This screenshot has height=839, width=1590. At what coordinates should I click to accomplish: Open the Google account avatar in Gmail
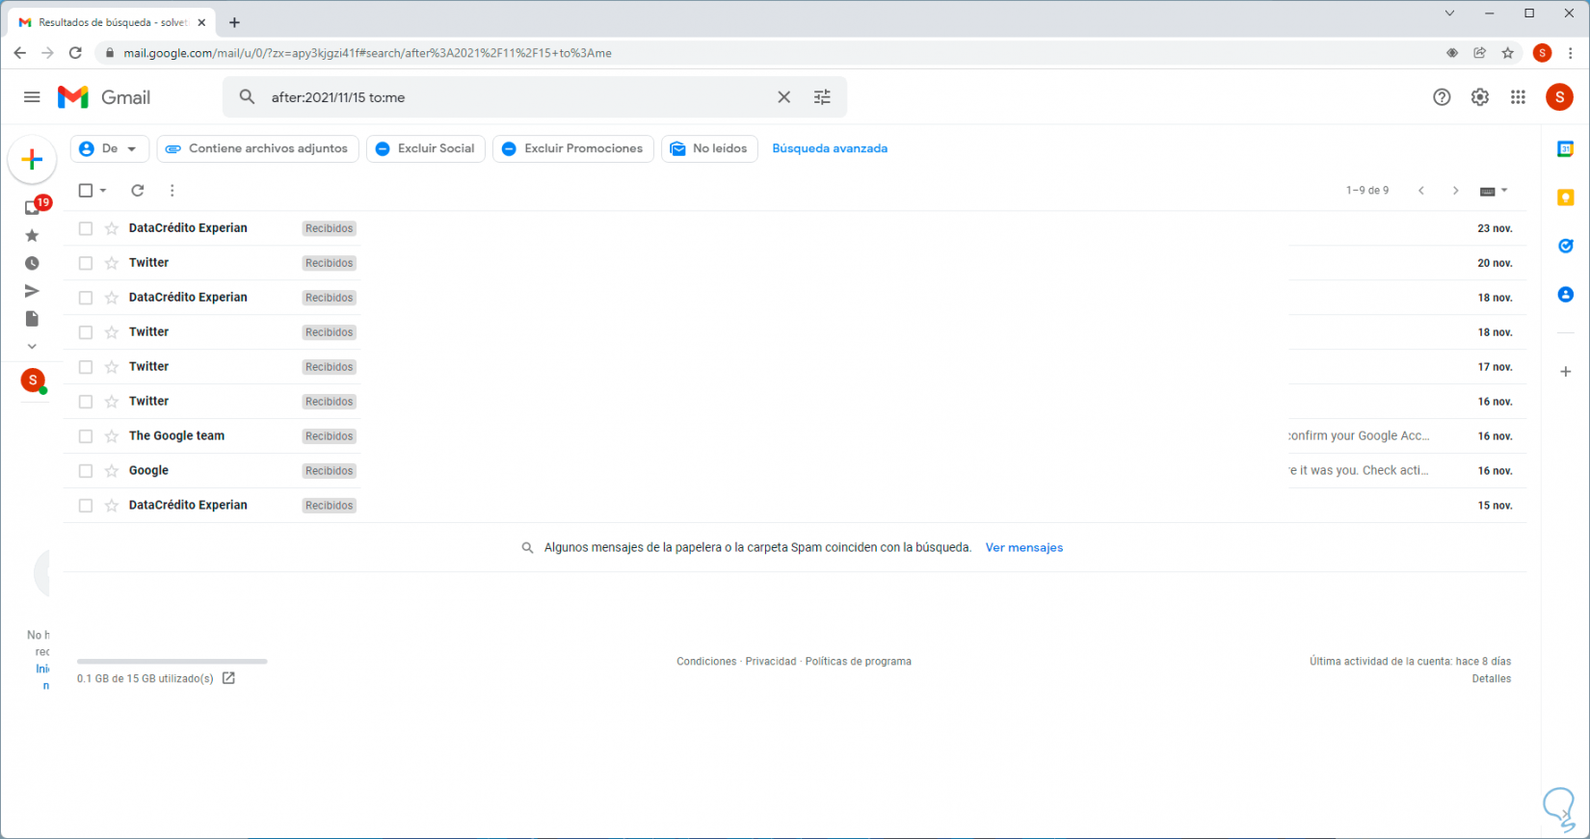click(1559, 97)
